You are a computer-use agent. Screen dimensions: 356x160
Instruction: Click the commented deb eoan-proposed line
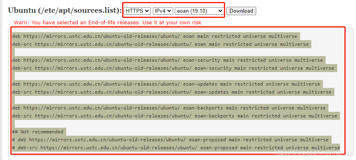(170, 140)
